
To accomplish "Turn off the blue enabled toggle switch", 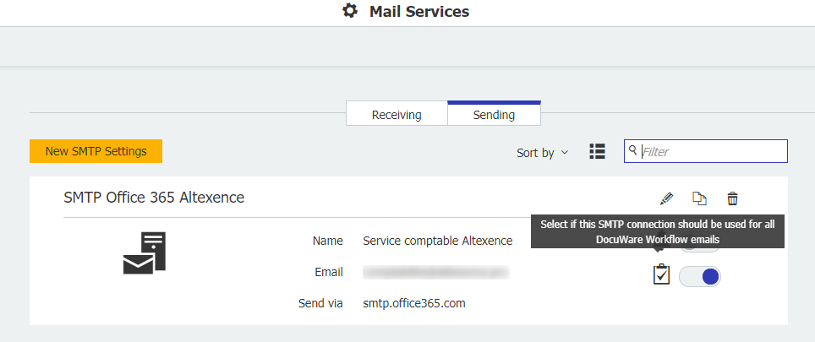I will coord(700,276).
